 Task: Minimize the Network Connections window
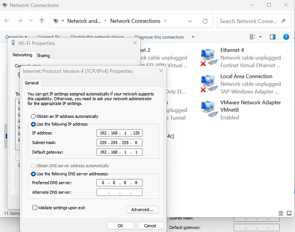252,5
